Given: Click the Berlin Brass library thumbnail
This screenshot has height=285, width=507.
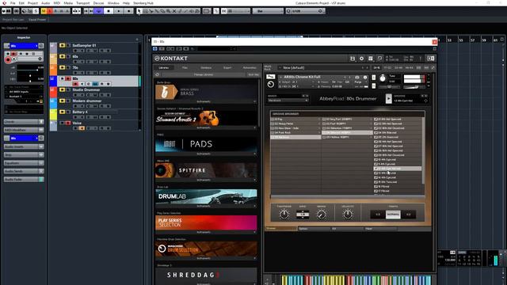Looking at the screenshot, I should (x=206, y=92).
